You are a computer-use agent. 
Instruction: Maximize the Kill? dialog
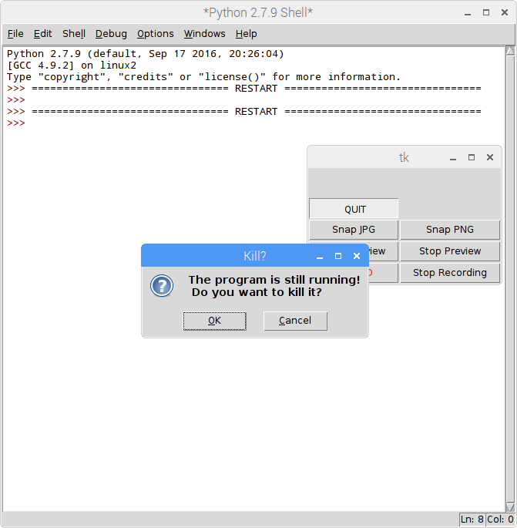pos(338,256)
